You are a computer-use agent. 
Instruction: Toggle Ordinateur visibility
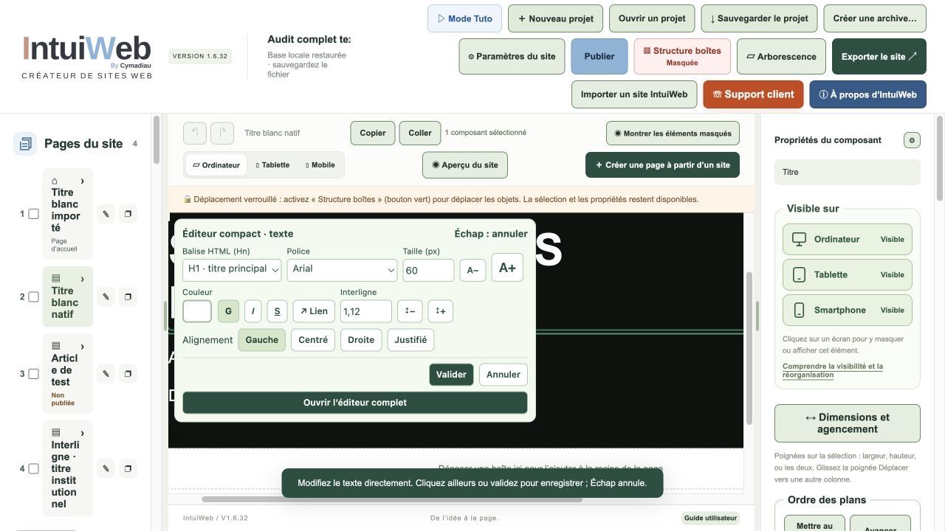[x=848, y=239]
